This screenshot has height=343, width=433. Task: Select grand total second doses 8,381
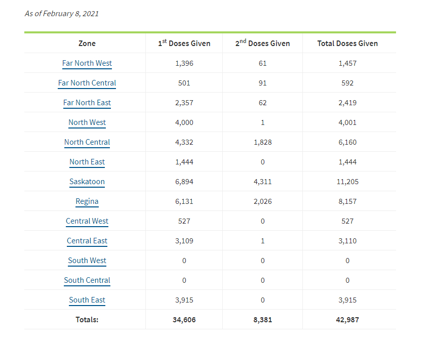coord(263,320)
